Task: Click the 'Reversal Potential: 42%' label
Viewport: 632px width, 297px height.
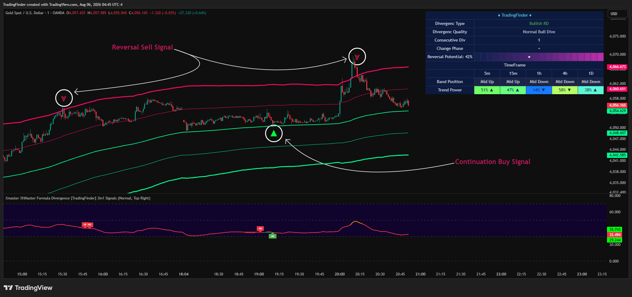Action: point(450,57)
